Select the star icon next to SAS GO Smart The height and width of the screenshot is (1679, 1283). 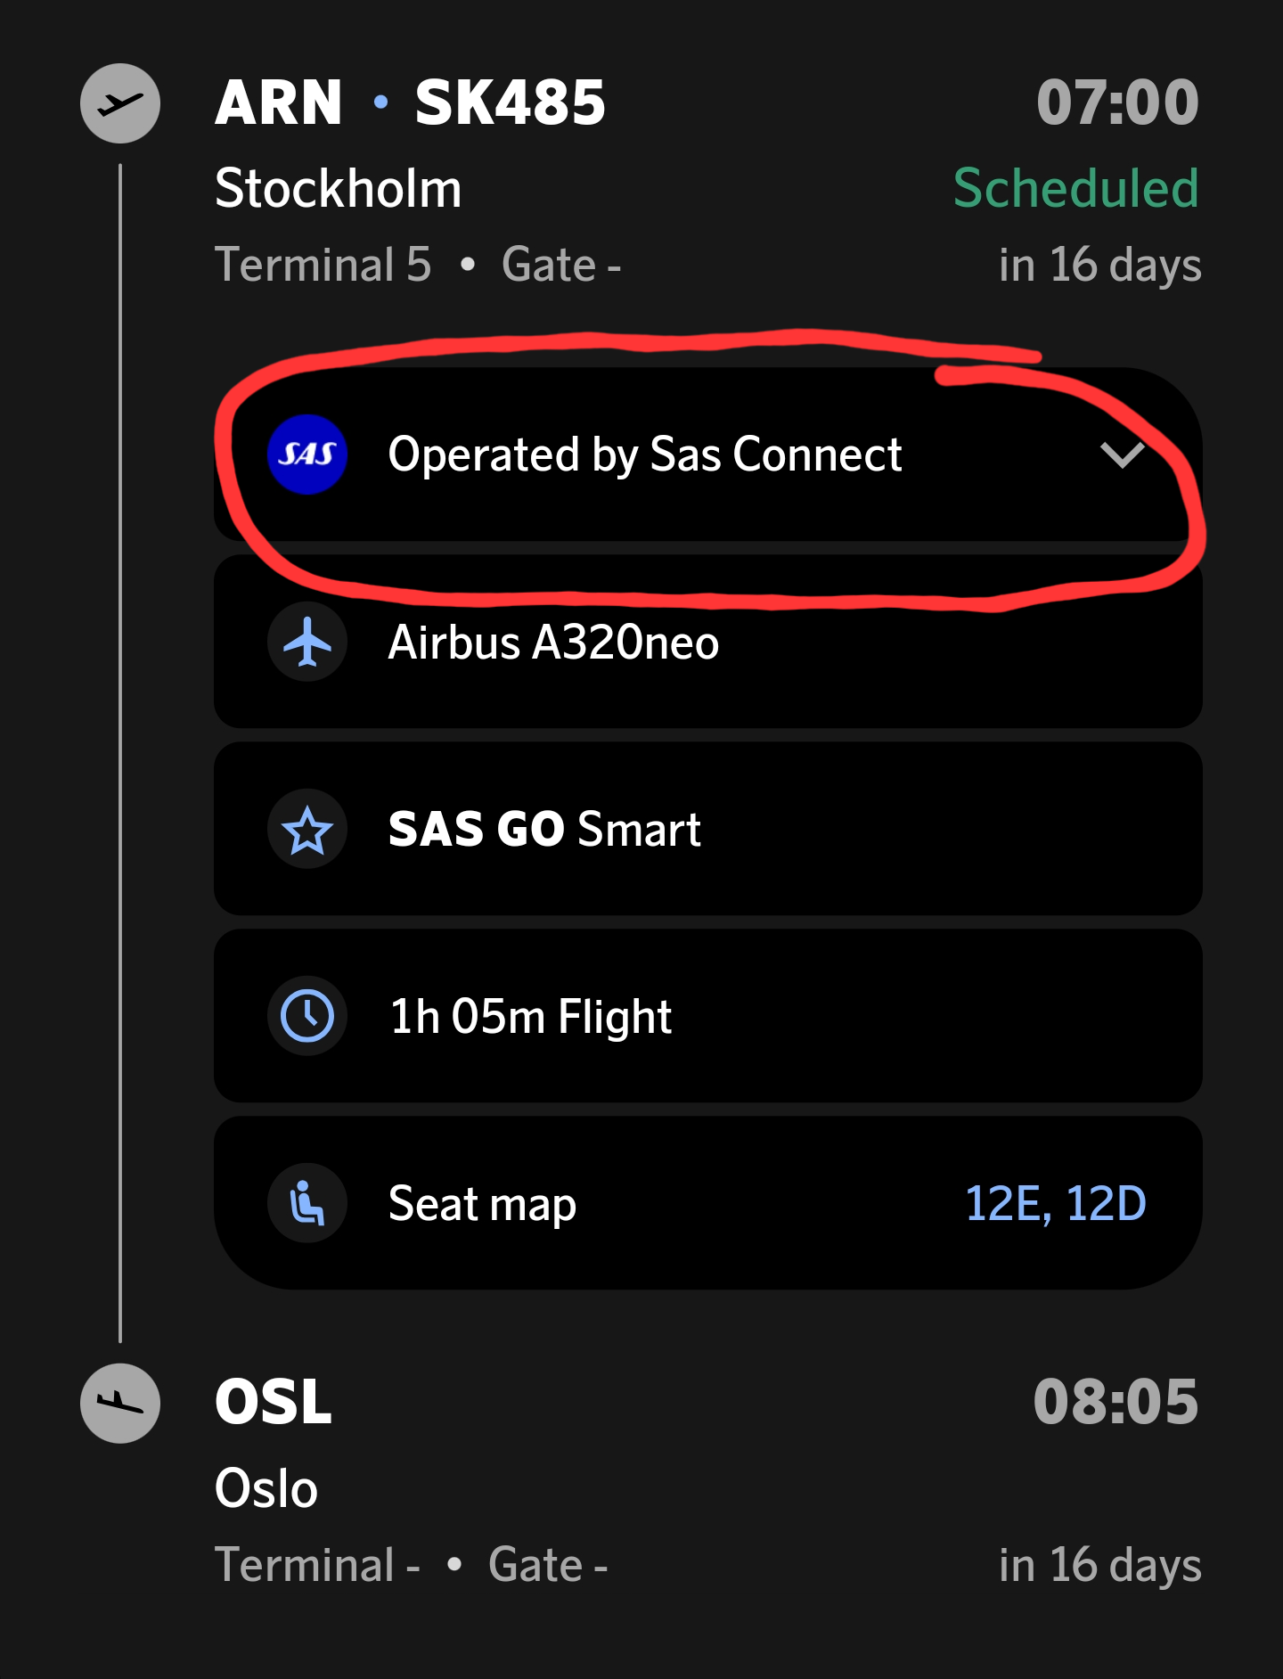point(306,829)
